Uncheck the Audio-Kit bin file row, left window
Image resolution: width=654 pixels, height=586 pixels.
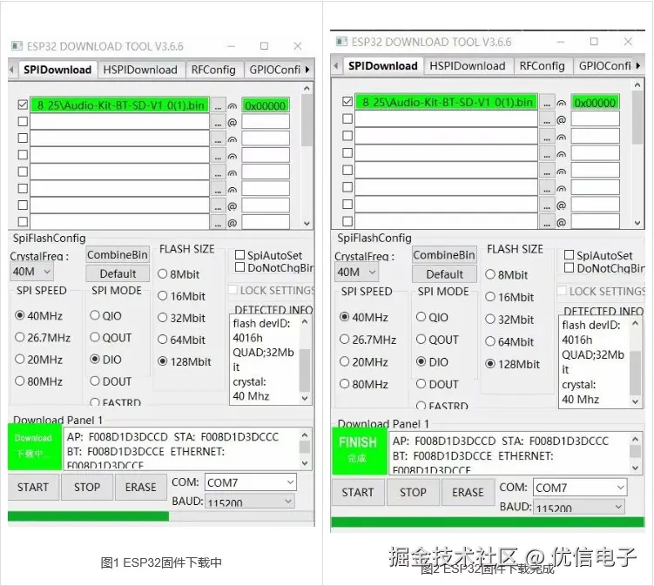click(23, 104)
